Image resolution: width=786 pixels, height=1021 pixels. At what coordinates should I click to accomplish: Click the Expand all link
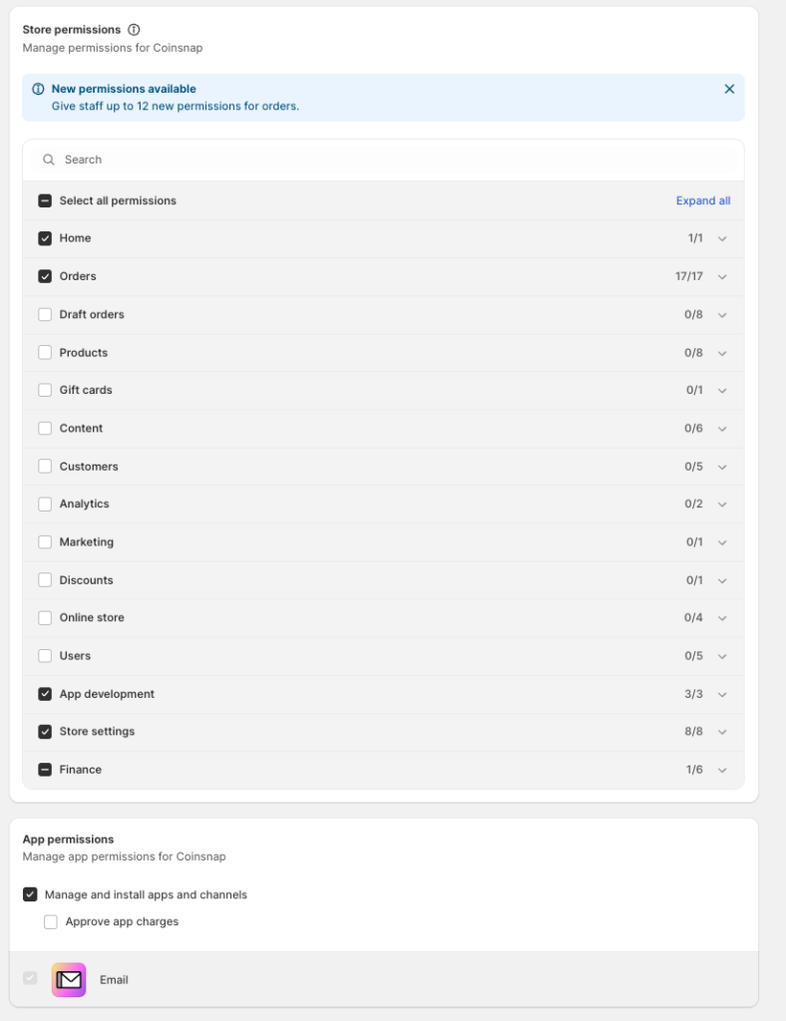pyautogui.click(x=702, y=200)
